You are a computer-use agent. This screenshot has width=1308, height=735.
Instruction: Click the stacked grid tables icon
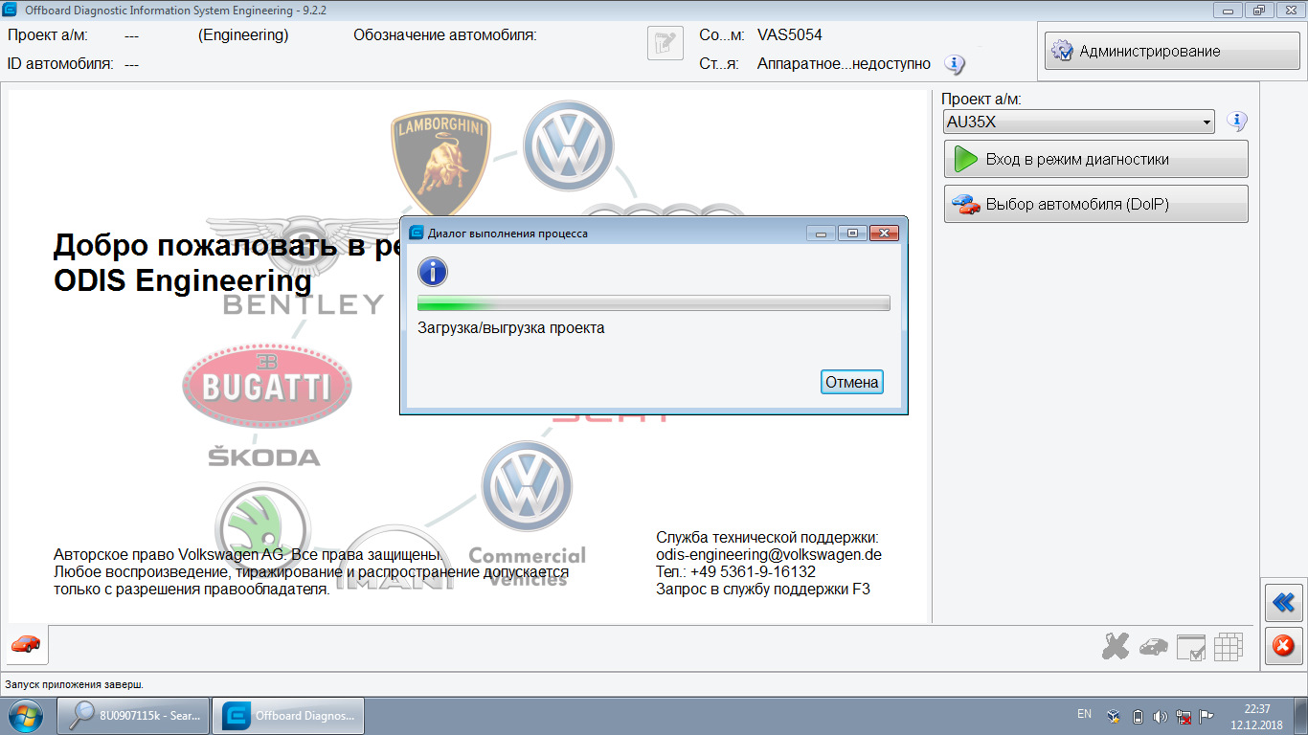pos(1229,648)
